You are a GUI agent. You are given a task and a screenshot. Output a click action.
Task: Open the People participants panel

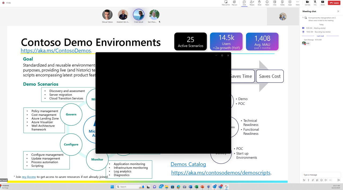pyautogui.click(x=252, y=3)
